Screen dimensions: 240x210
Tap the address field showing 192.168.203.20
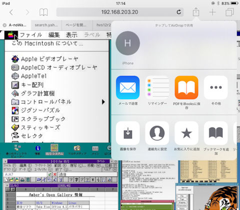pyautogui.click(x=120, y=12)
